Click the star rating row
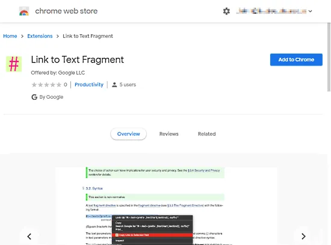The height and width of the screenshot is (245, 331). [46, 85]
